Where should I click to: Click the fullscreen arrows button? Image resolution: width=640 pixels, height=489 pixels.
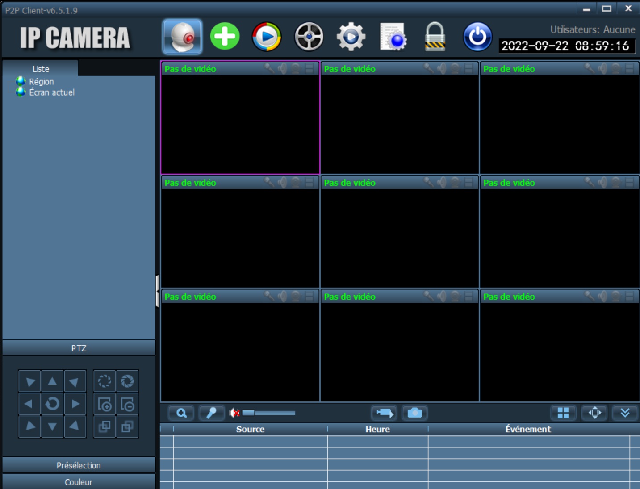point(595,413)
